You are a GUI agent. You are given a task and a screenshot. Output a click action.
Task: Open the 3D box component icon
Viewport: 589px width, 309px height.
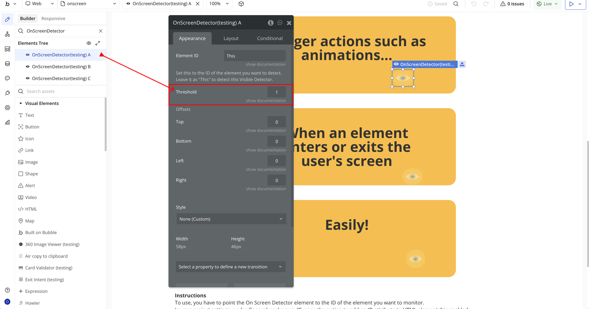[241, 4]
